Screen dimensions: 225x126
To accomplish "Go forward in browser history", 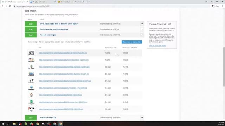I will click(x=6, y=6).
